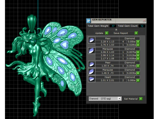The width and height of the screenshot is (159, 119).
Task: Click the 0.06tw weight cell
Action: point(132,80)
